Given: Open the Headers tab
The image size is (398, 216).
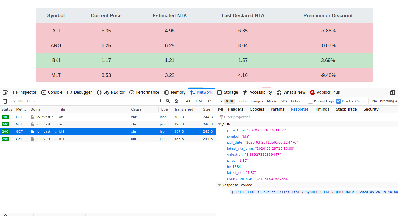Looking at the screenshot, I should (x=235, y=109).
